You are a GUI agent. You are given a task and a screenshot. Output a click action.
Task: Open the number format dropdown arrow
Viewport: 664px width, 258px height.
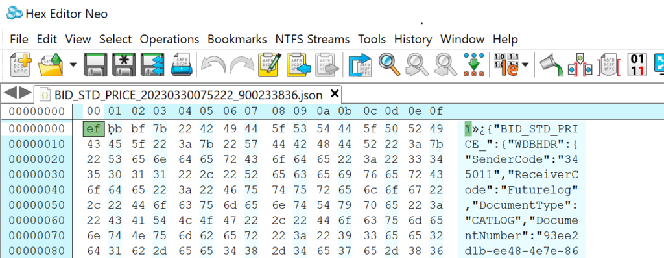[x=525, y=65]
